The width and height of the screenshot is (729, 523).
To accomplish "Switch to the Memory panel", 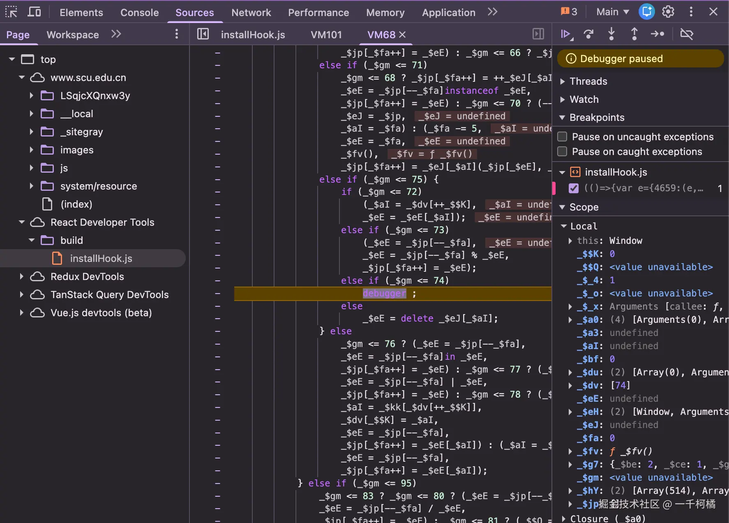I will coord(385,12).
